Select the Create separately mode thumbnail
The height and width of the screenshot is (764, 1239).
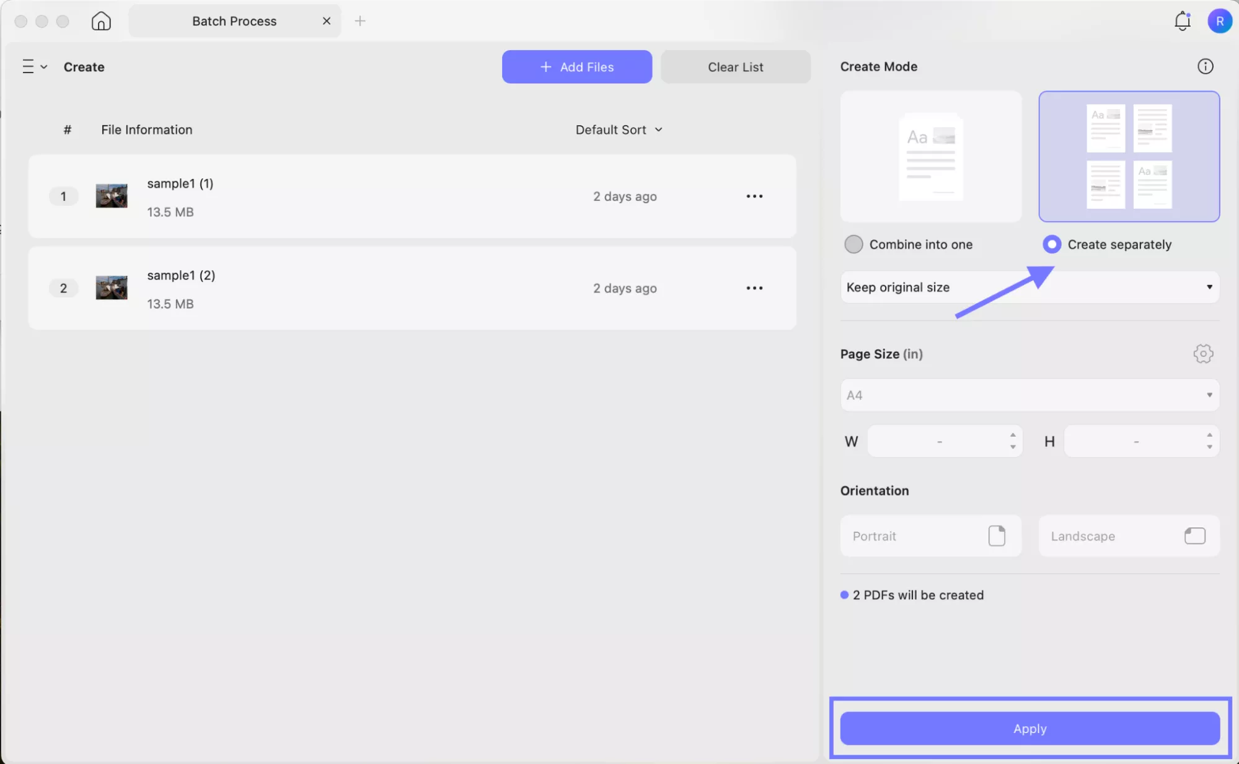point(1127,157)
